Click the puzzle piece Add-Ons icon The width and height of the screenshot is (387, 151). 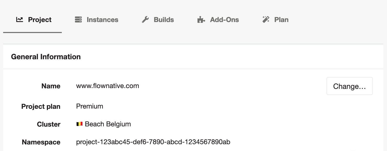pos(201,20)
